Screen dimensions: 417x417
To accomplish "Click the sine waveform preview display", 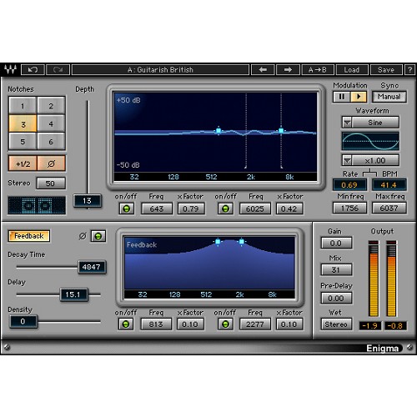I will pyautogui.click(x=370, y=141).
